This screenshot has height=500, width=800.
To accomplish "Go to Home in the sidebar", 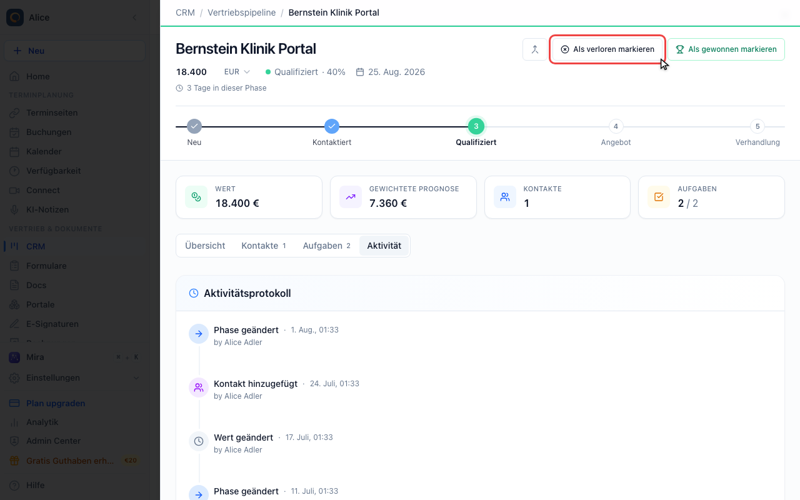I will [74, 76].
